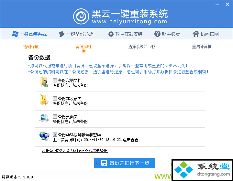Click 备份状态 text under 备份桌面文件
Image resolution: width=233 pixels, height=181 pixels.
tap(71, 122)
